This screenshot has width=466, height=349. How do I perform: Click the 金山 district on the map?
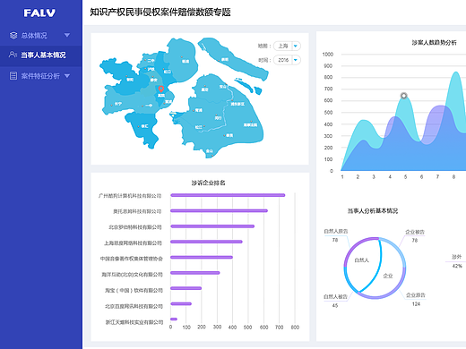point(210,151)
